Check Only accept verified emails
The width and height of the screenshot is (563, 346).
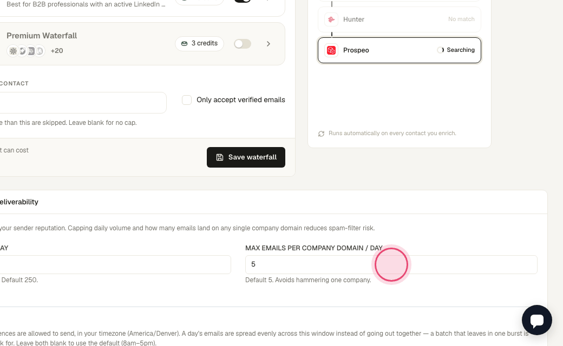[x=187, y=100]
